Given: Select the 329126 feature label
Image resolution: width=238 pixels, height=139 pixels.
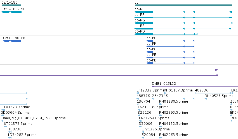Looking at the screenshot, I should pyautogui.click(x=145, y=113).
